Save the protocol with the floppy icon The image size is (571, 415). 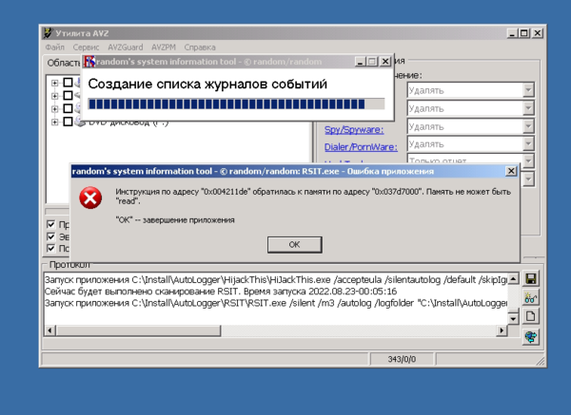[x=531, y=279]
